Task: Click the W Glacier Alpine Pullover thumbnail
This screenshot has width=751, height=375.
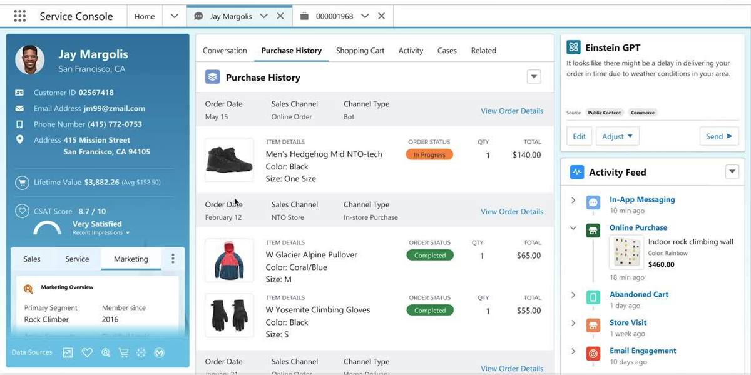Action: [229, 260]
